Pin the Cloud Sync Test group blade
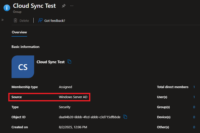200x133 pixels. click(x=64, y=6)
